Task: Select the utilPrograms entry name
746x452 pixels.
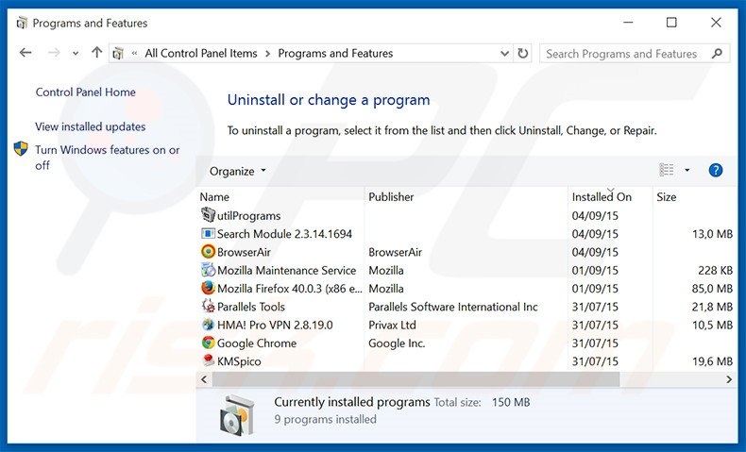Action: pos(249,216)
